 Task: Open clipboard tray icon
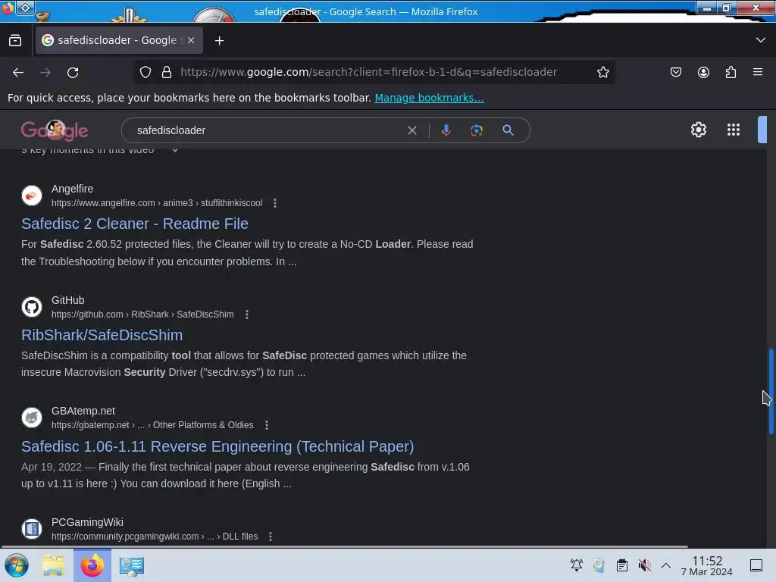pos(622,565)
